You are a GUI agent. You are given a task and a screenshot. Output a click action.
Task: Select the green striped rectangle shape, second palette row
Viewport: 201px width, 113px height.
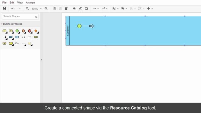point(36,37)
